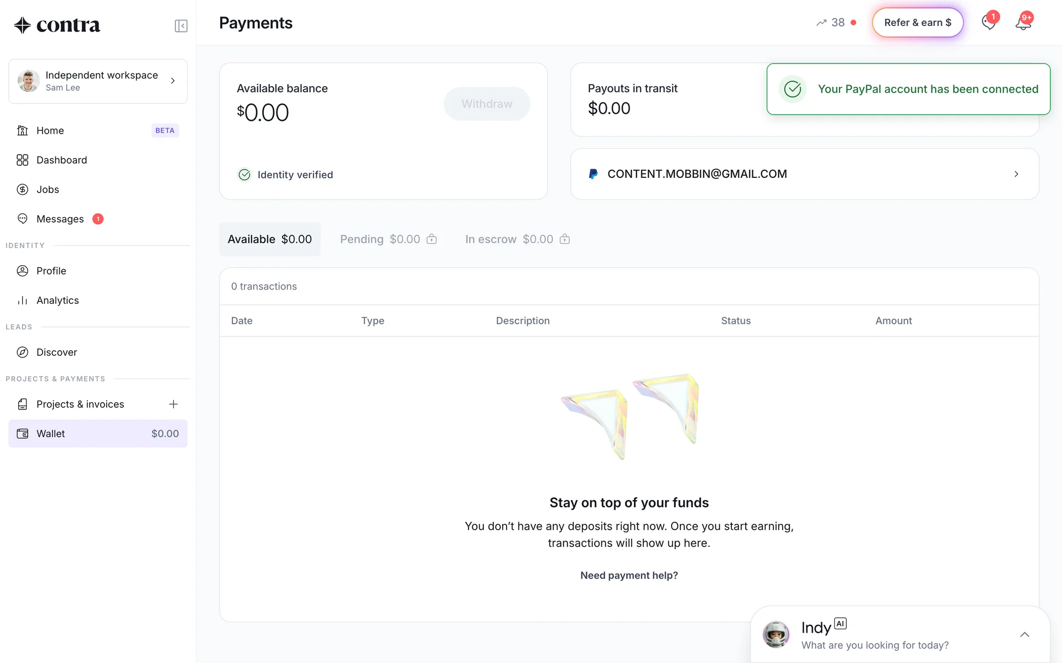Open the Discover page
This screenshot has width=1062, height=663.
[56, 352]
